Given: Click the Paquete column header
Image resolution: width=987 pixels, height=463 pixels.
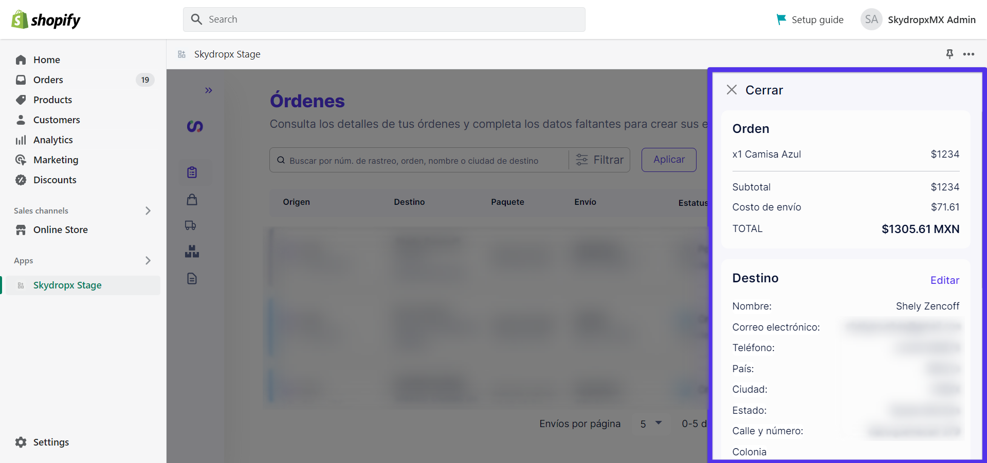Looking at the screenshot, I should point(507,202).
